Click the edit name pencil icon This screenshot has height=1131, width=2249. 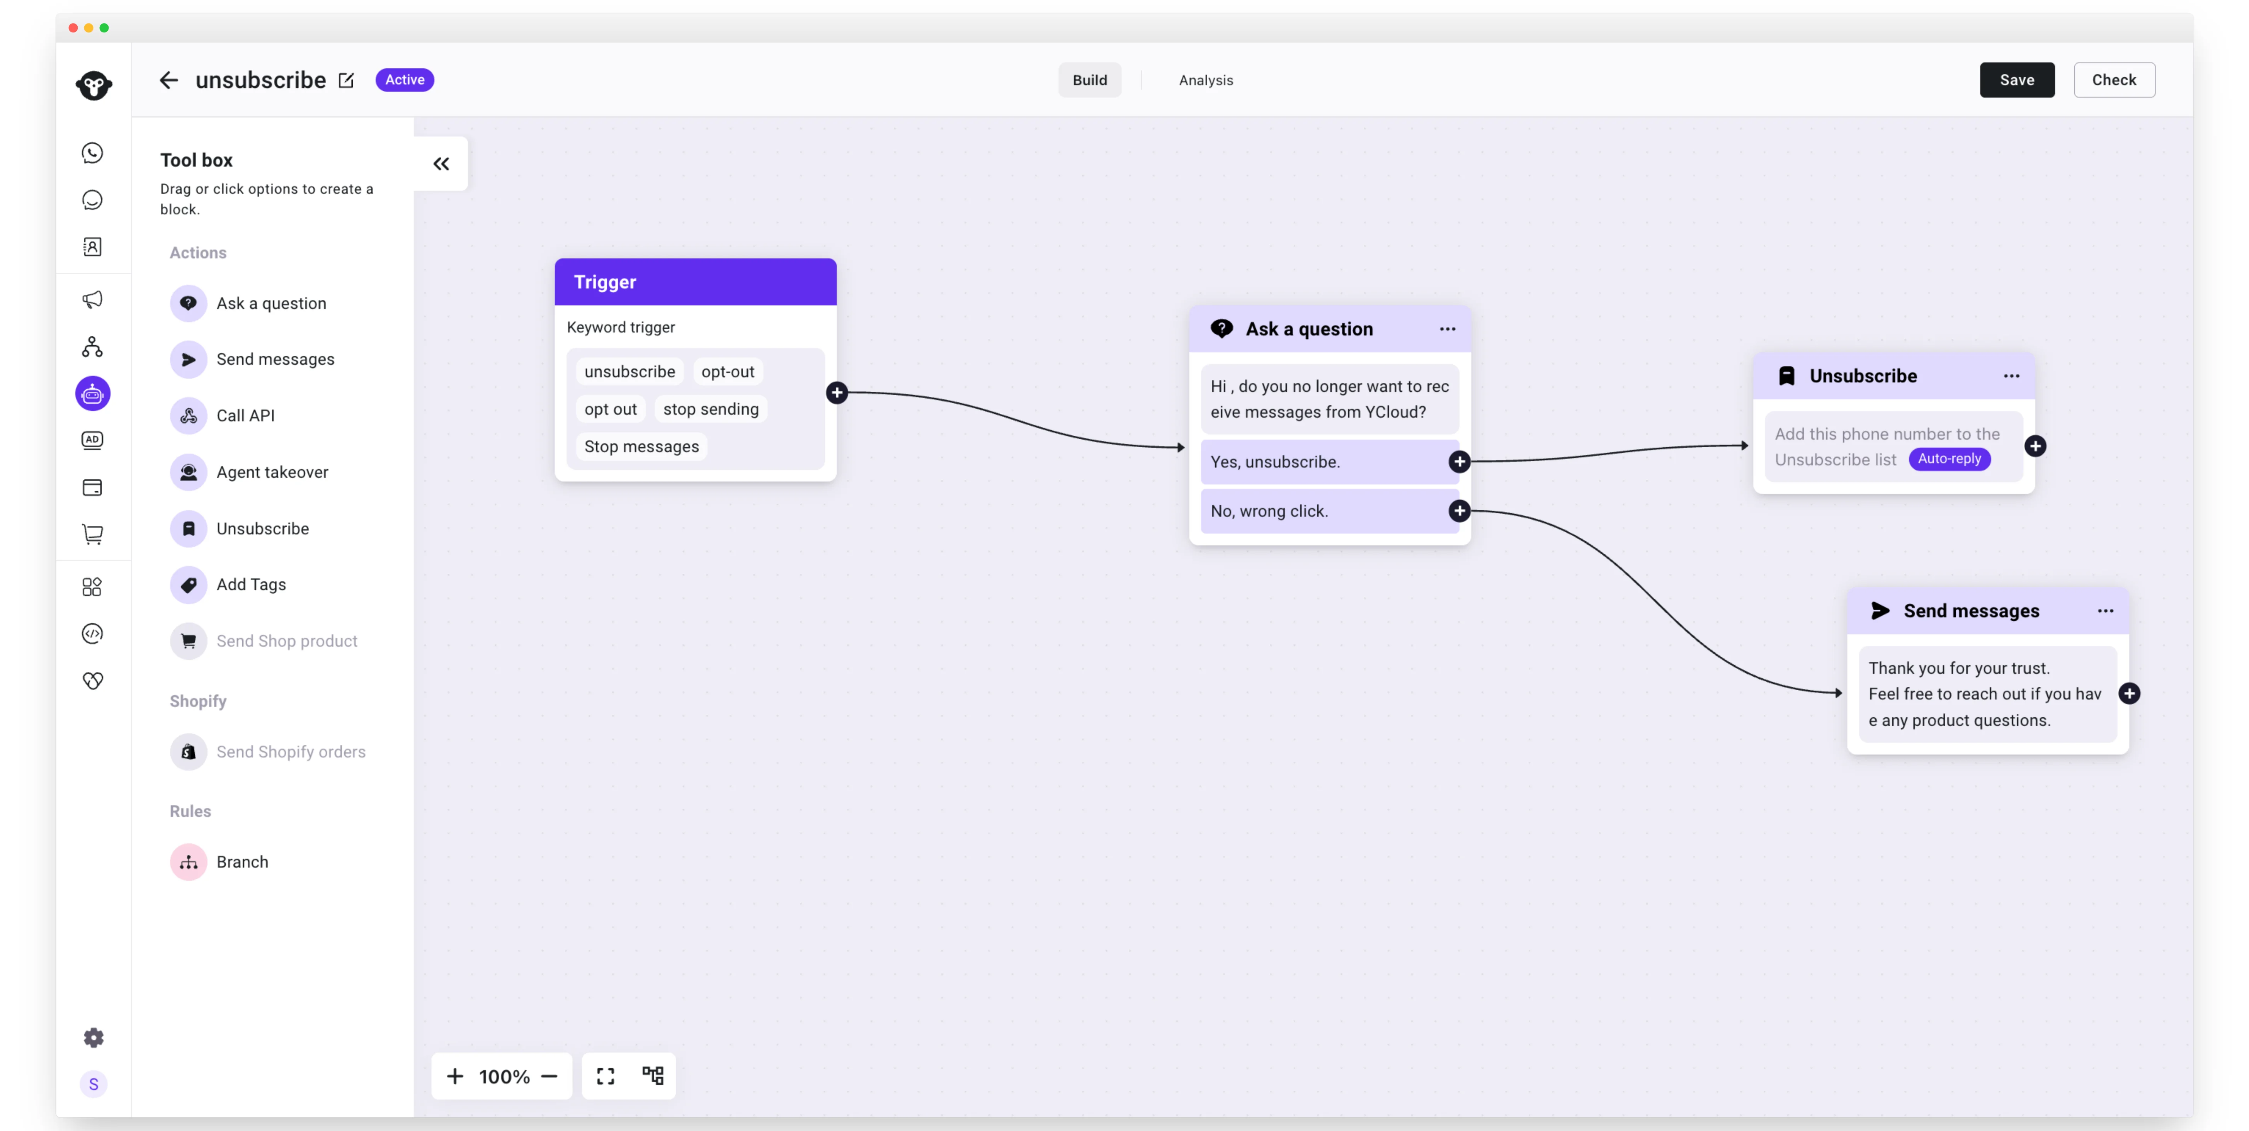click(347, 80)
